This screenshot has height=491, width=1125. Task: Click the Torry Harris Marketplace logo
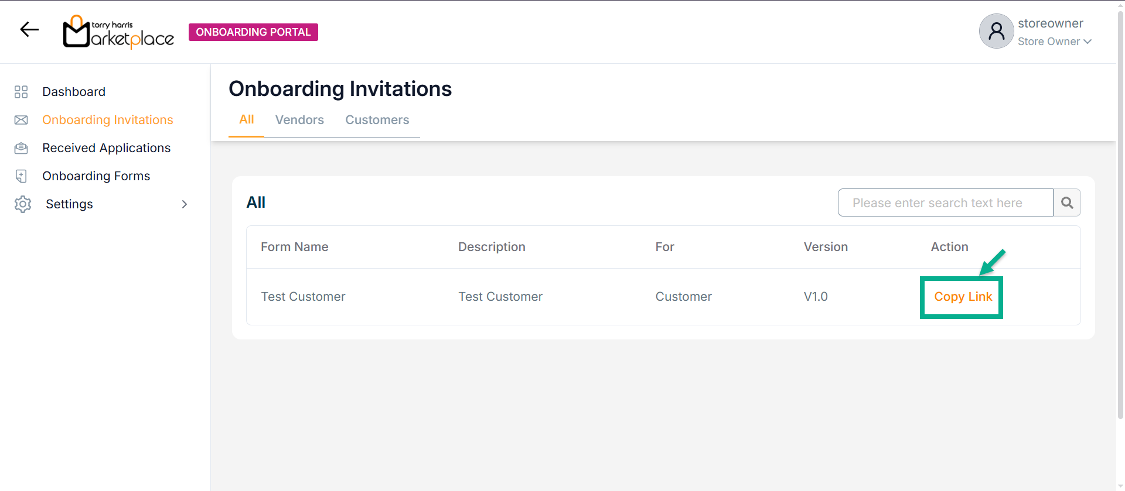click(118, 32)
